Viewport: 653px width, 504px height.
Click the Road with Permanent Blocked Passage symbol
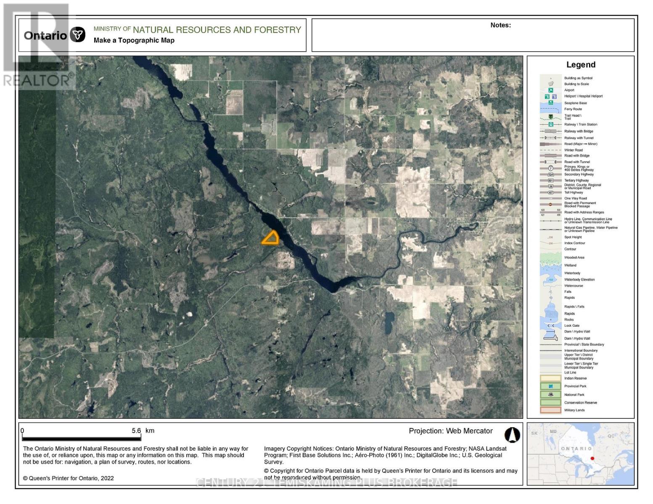(550, 205)
